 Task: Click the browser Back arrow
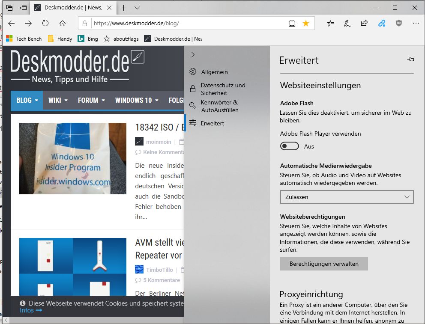point(12,23)
